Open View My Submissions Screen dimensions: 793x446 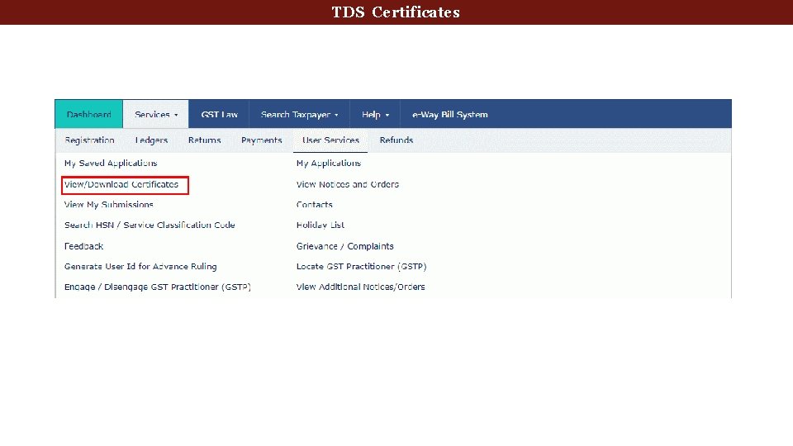(108, 204)
